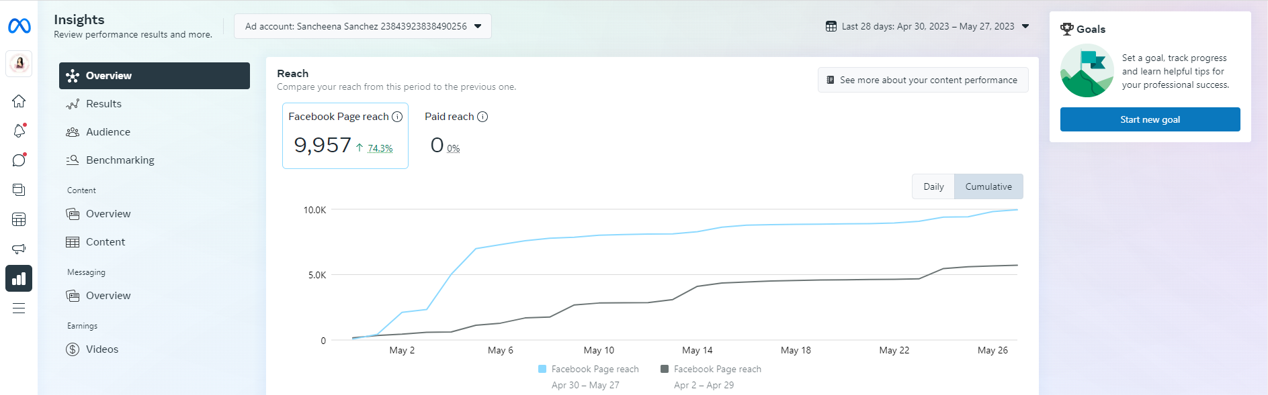This screenshot has width=1268, height=395.
Task: Switch chart to Daily view
Action: point(933,186)
